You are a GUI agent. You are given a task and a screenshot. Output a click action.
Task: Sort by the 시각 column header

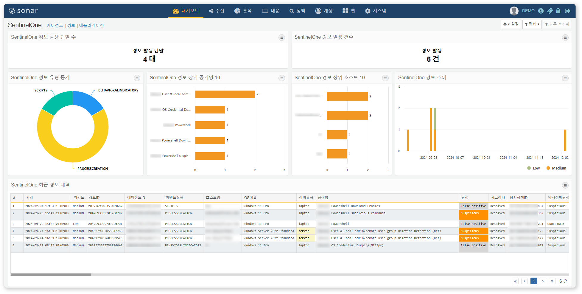click(47, 197)
